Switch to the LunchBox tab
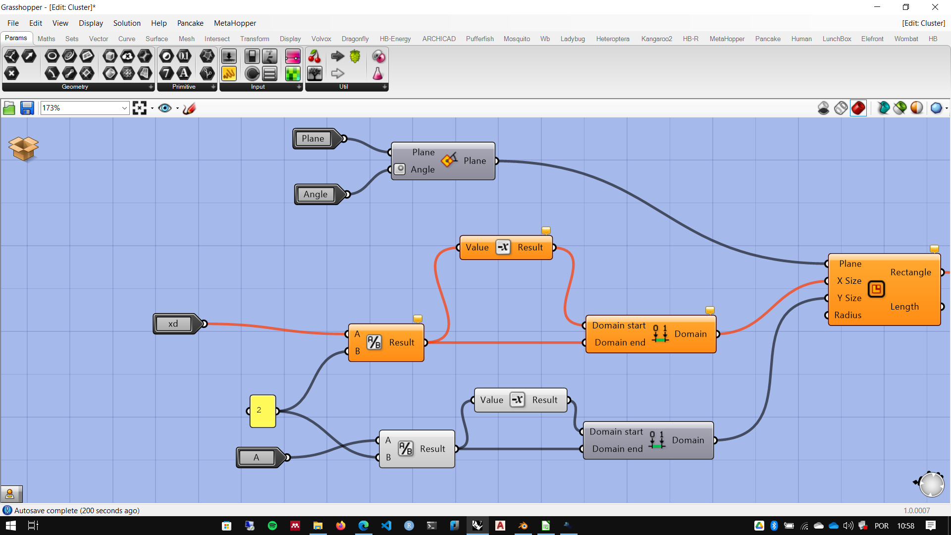Viewport: 951px width, 535px height. pyautogui.click(x=837, y=39)
